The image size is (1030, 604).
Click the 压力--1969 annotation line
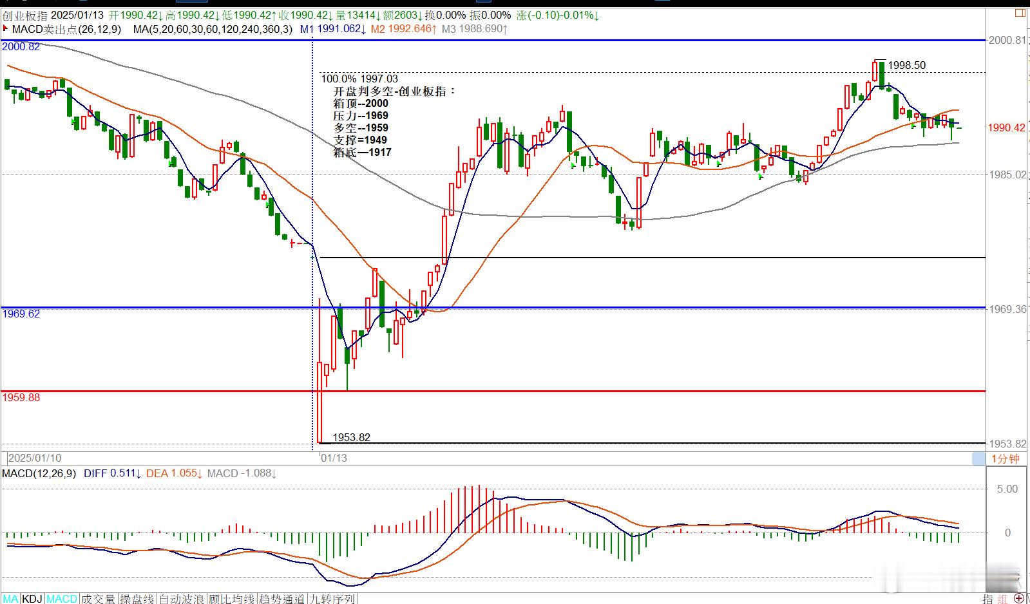tap(361, 115)
